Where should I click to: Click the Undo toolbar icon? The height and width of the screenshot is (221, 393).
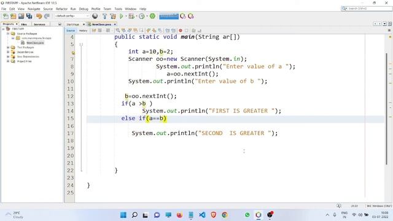point(39,17)
